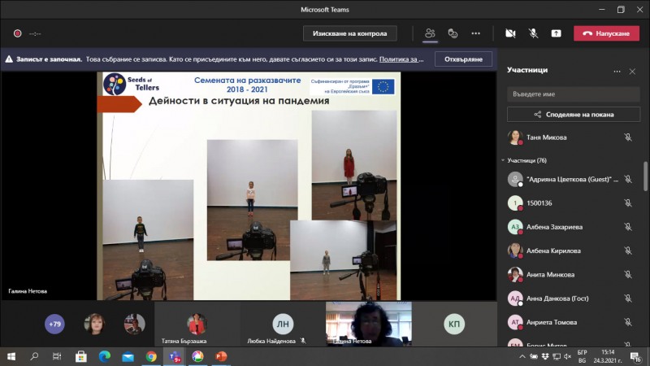This screenshot has height=366, width=650.
Task: Click the shared presentation slide
Action: pyautogui.click(x=249, y=186)
